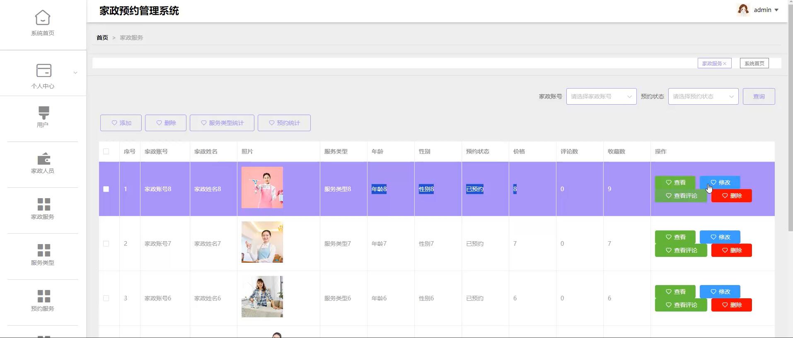Expand the 个人中心 submenu chevron
Viewport: 793px width, 338px height.
click(75, 73)
